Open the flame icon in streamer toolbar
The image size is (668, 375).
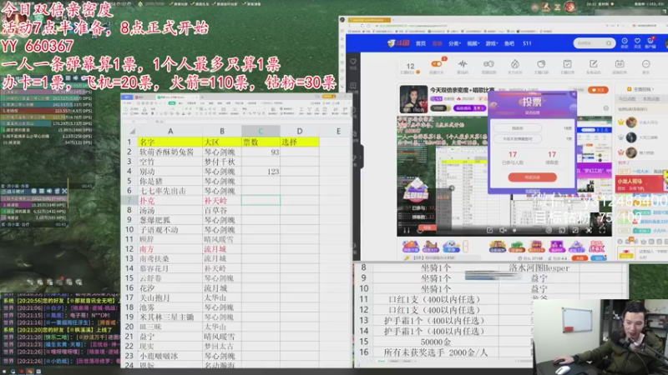pos(515,66)
